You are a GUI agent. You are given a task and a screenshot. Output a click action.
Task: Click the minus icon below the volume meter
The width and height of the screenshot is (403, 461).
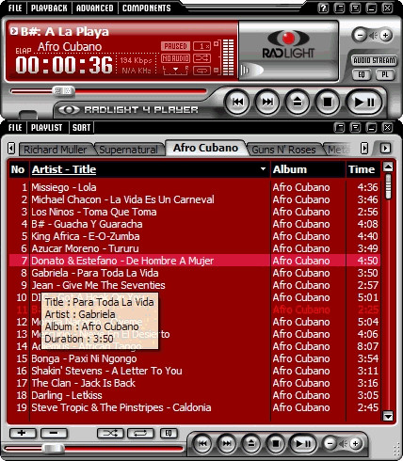pos(216,71)
